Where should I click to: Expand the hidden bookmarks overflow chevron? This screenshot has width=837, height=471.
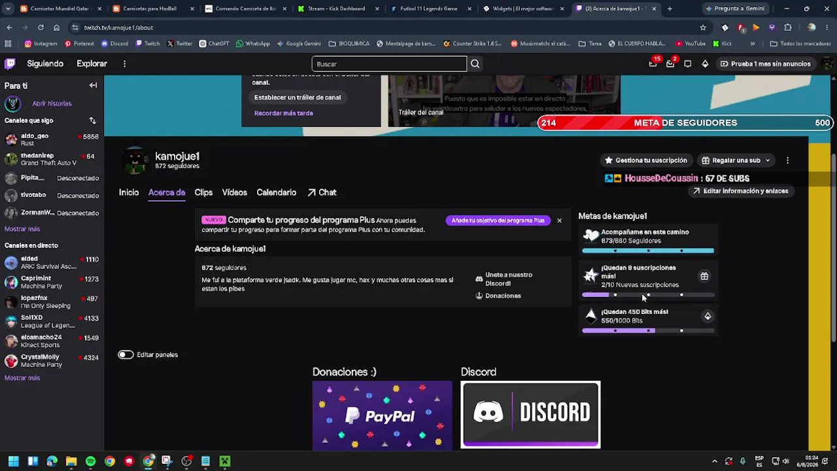coord(753,44)
